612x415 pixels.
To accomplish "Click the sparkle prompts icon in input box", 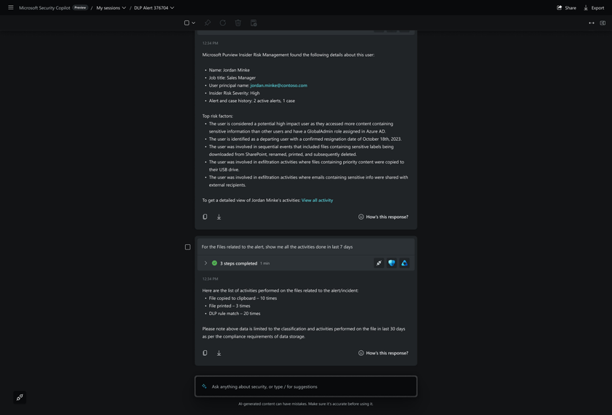I will click(x=204, y=386).
